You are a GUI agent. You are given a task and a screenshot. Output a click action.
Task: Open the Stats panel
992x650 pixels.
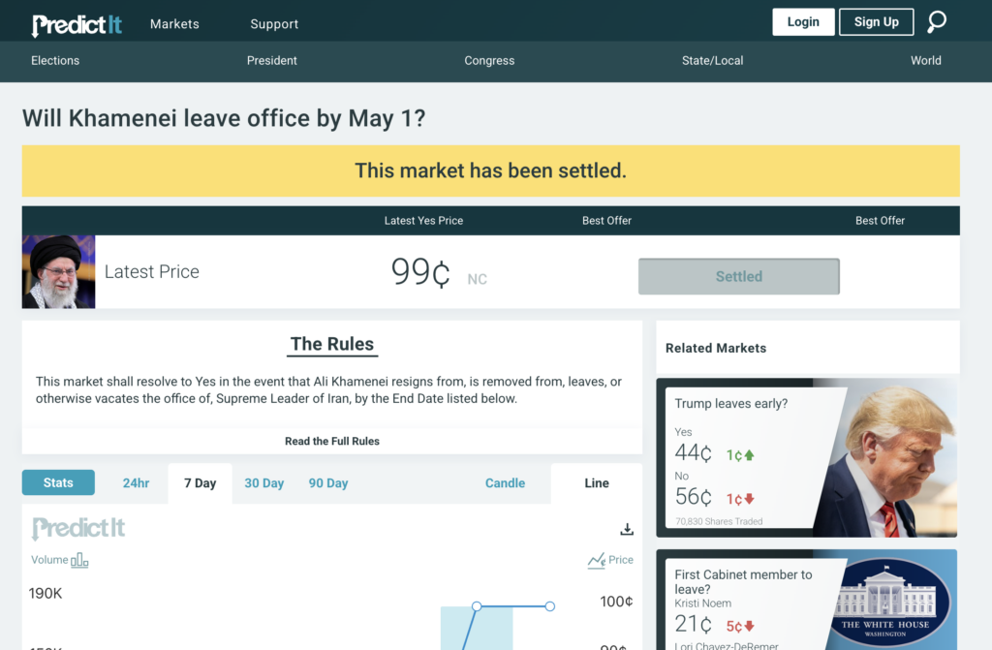click(58, 482)
